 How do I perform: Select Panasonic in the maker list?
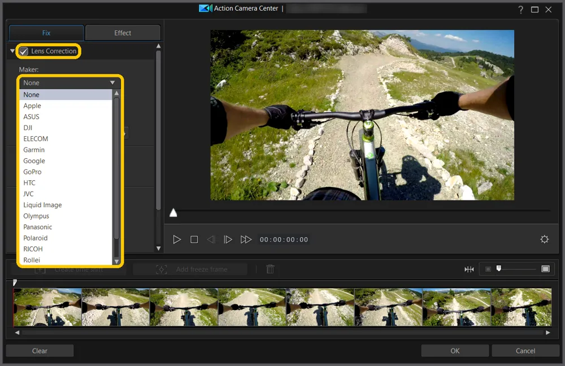coord(66,227)
